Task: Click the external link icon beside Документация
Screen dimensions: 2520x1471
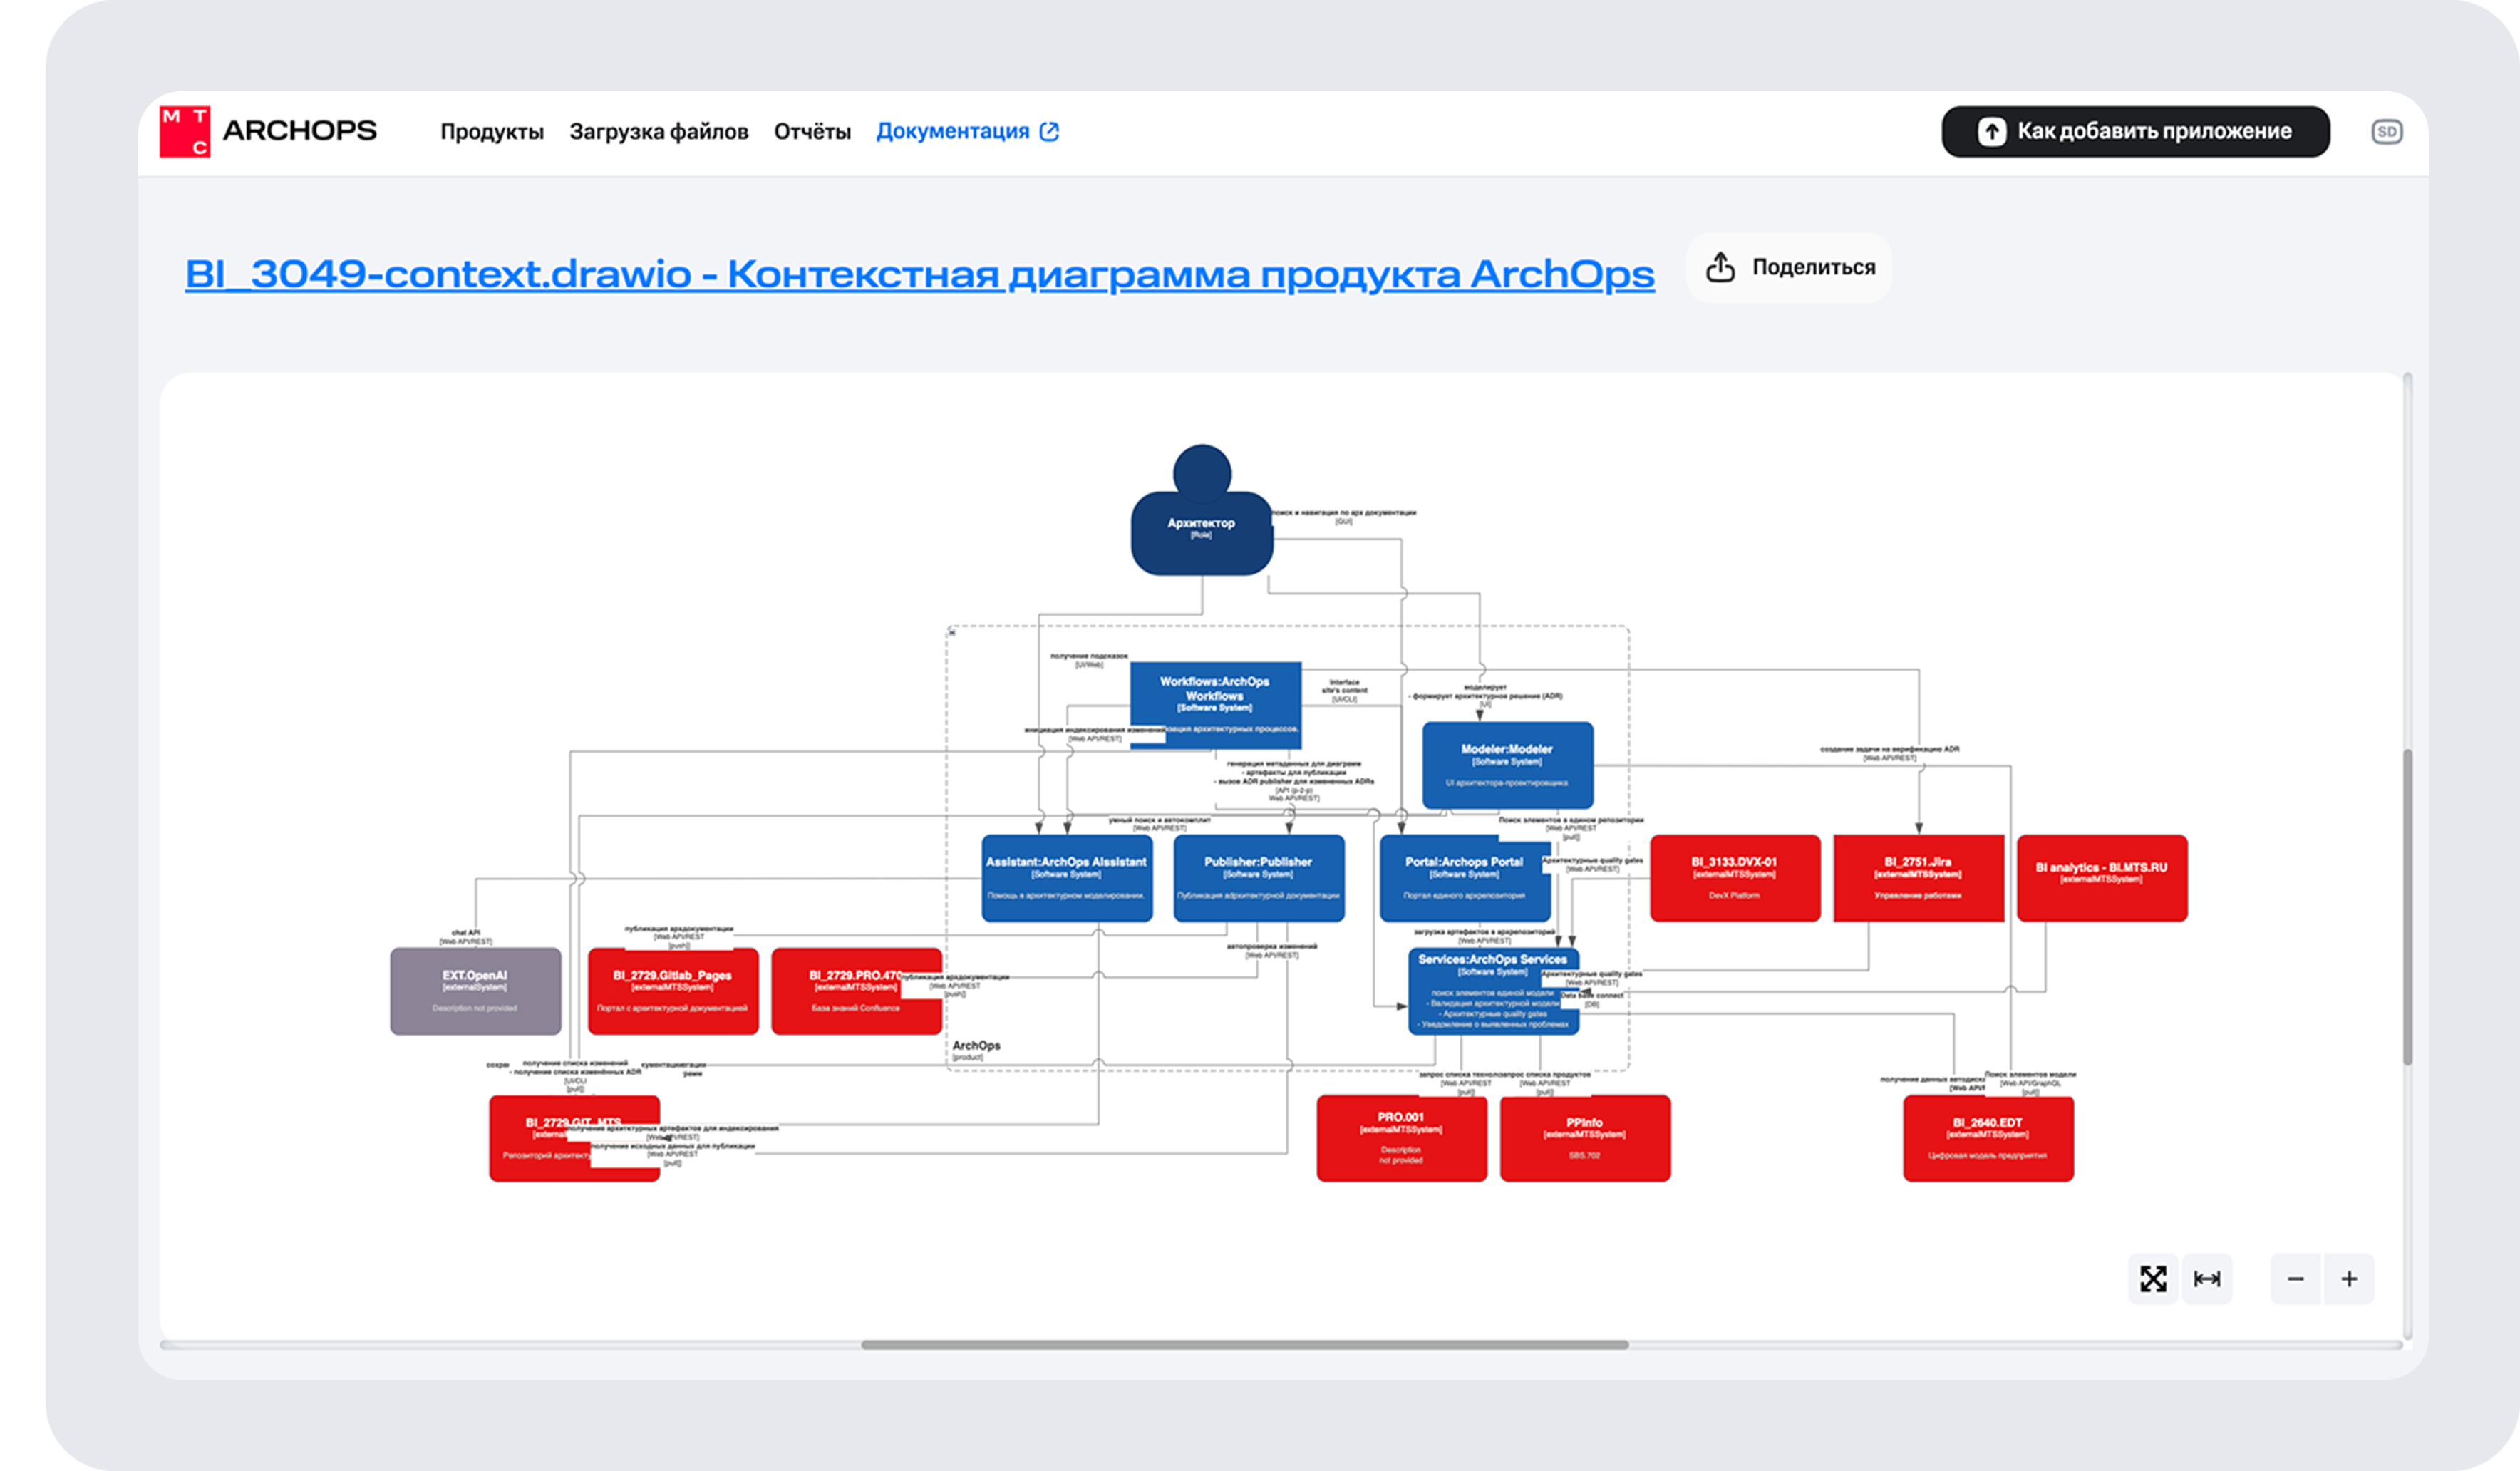Action: (x=1049, y=131)
